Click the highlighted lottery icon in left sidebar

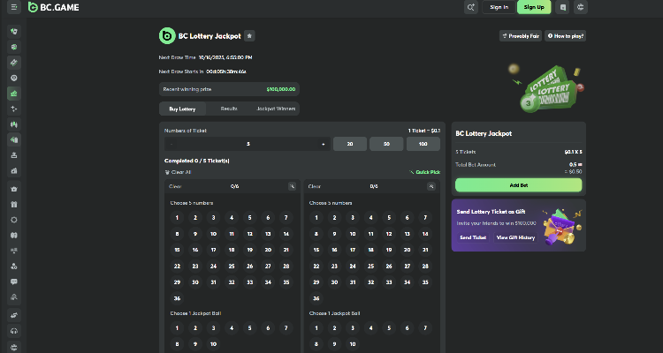(13, 92)
